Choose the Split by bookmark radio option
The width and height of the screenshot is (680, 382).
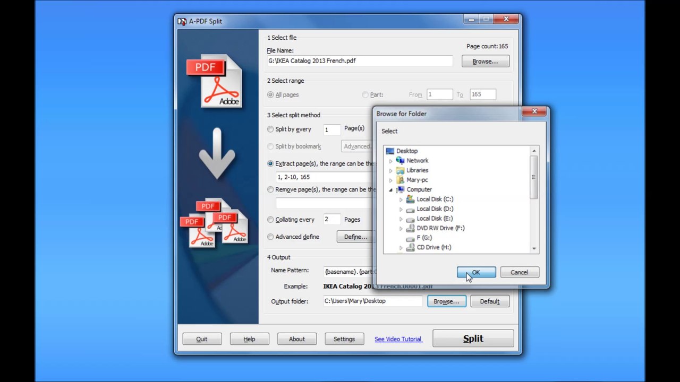pos(270,146)
